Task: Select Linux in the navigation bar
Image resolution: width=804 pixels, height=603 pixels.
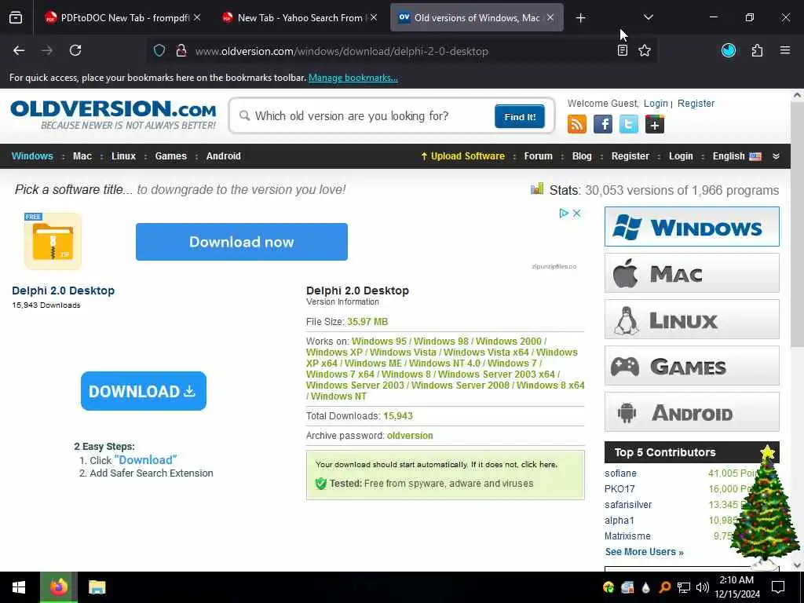Action: point(123,156)
